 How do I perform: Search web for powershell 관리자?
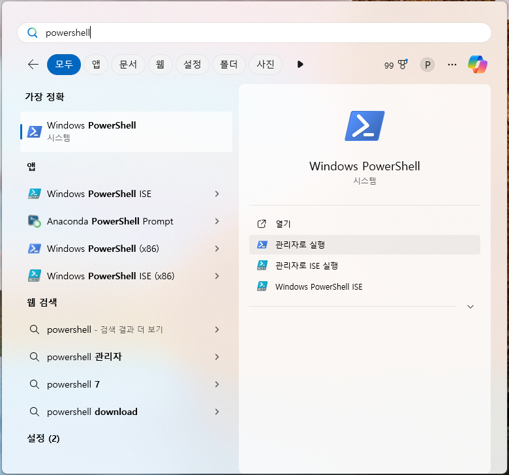[127, 357]
